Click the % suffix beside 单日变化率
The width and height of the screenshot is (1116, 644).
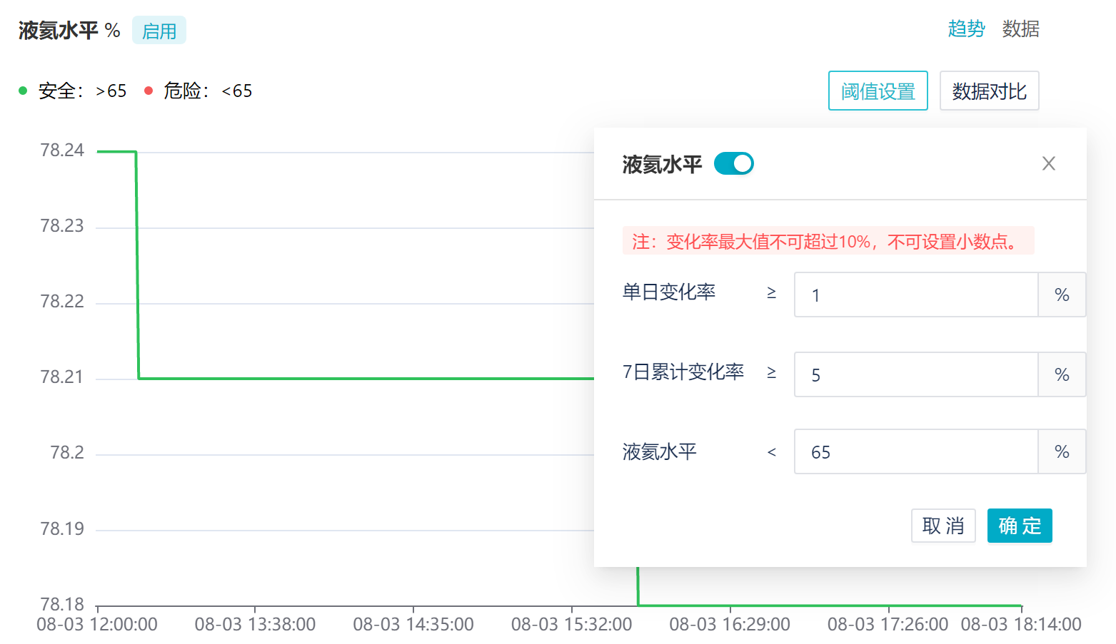point(1062,295)
